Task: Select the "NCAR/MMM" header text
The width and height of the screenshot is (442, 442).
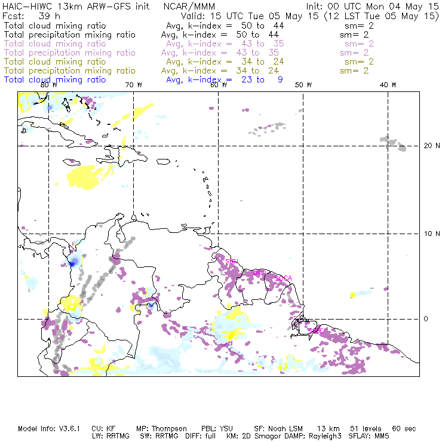Action: (x=189, y=6)
